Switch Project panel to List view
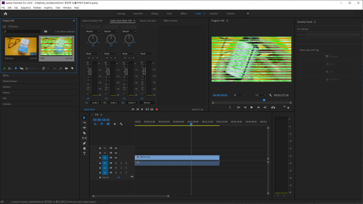 10,68
